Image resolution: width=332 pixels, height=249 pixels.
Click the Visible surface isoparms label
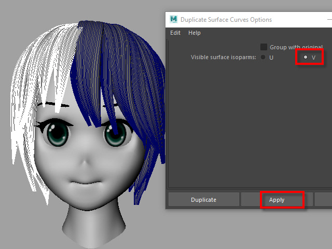point(224,57)
